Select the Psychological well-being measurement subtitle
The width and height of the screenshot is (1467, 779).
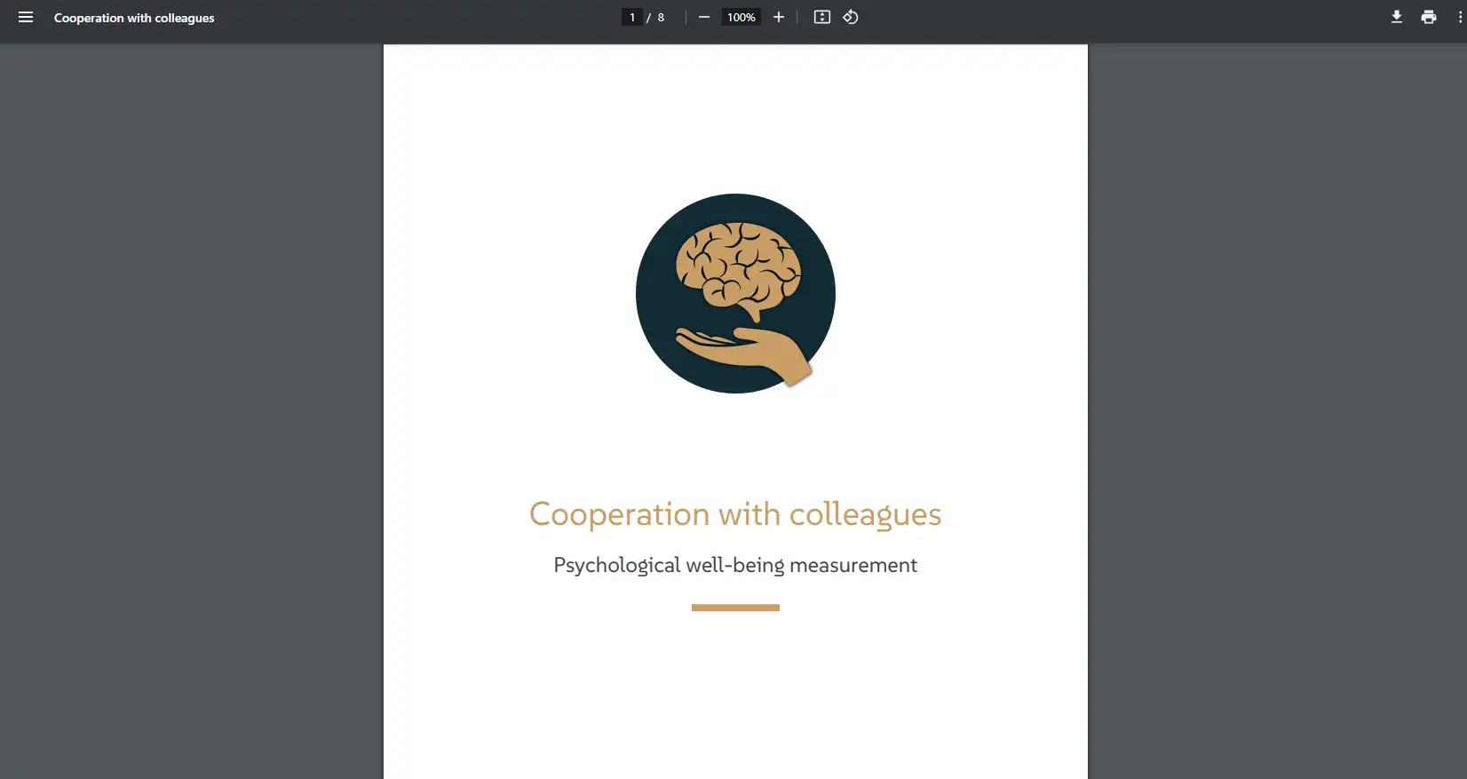tap(735, 566)
